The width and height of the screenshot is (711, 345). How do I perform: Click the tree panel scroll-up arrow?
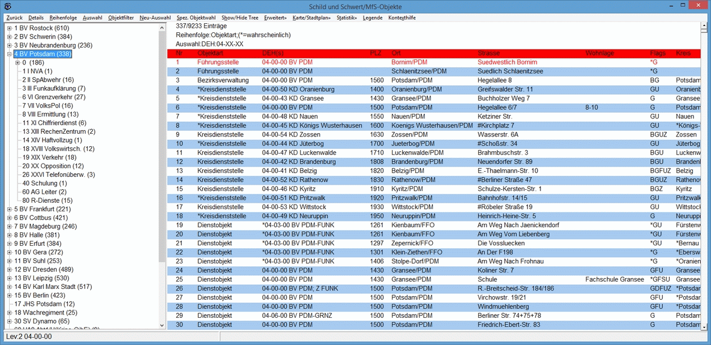point(162,27)
